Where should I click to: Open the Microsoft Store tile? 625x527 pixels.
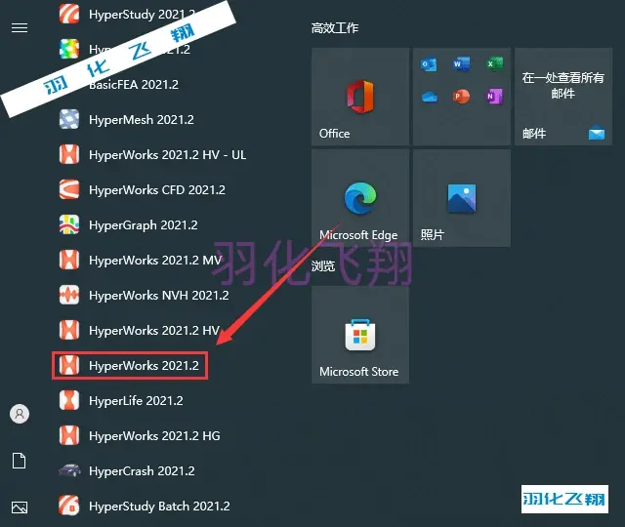click(360, 335)
